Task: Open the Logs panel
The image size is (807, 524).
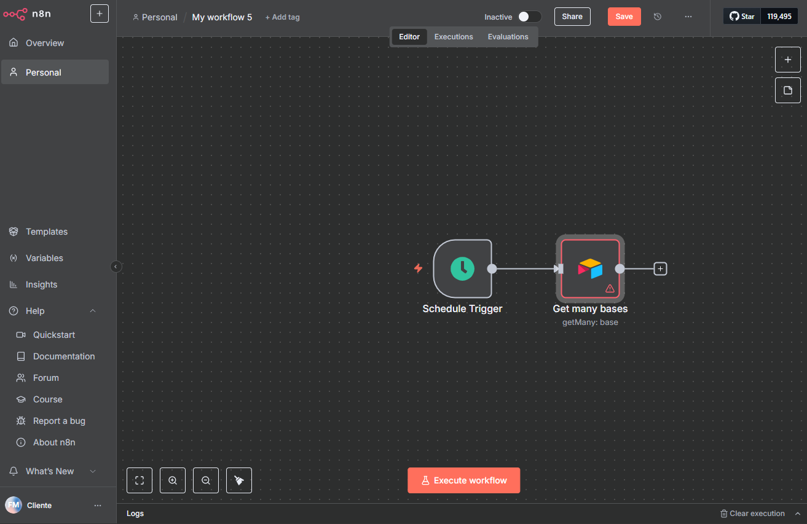Action: pos(135,514)
